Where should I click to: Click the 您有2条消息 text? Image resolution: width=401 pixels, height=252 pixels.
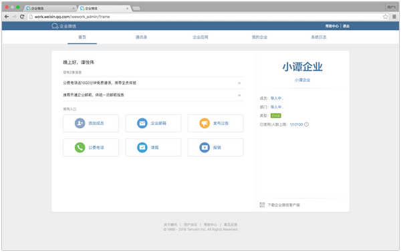[72, 72]
